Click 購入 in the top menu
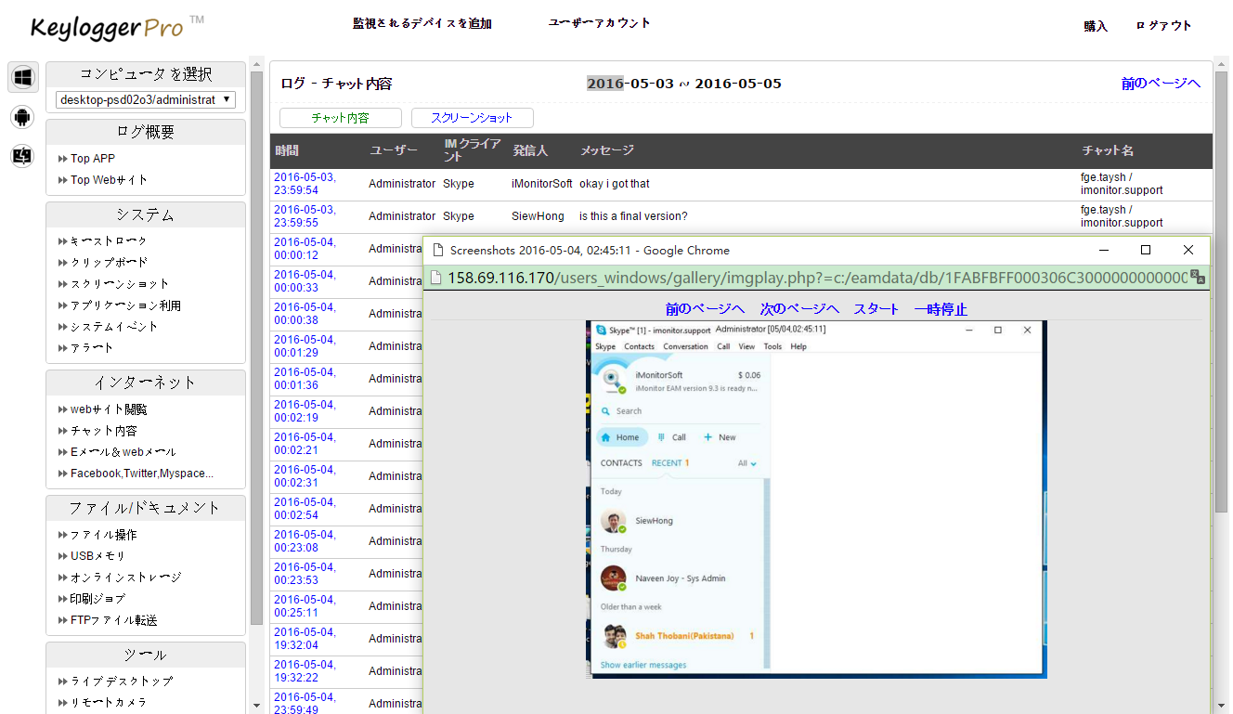 1096,26
